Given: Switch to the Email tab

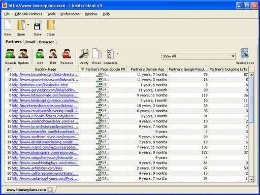Looking at the screenshot, I should 30,42.
